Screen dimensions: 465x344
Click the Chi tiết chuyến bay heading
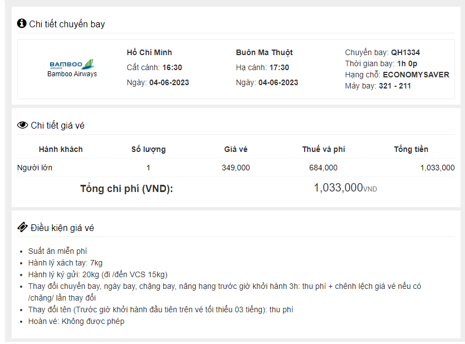(x=67, y=24)
